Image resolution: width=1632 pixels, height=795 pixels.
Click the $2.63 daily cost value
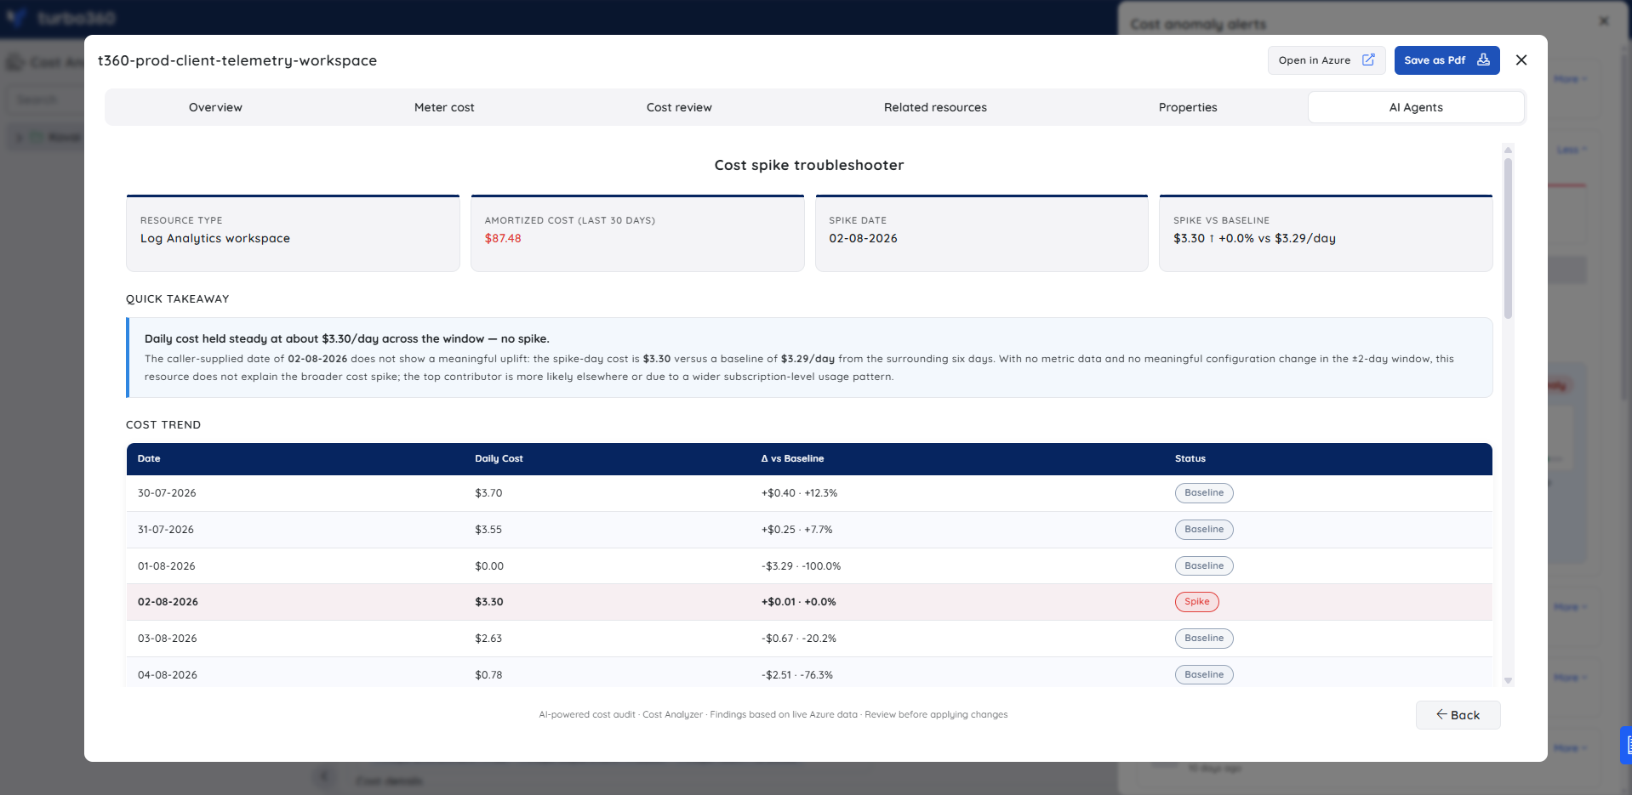[488, 639]
